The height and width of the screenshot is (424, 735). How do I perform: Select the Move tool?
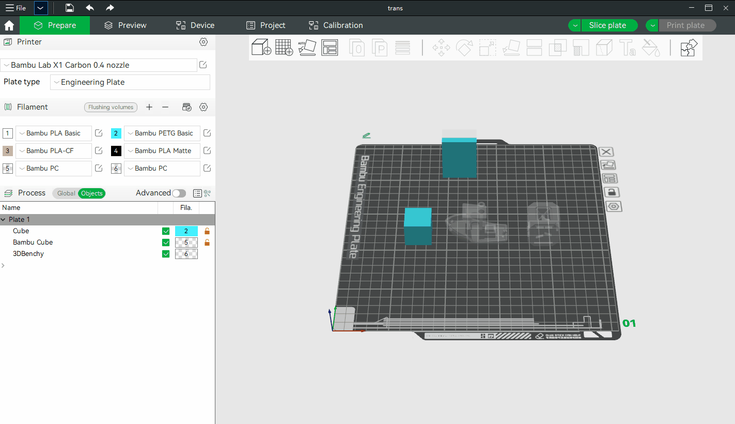441,48
